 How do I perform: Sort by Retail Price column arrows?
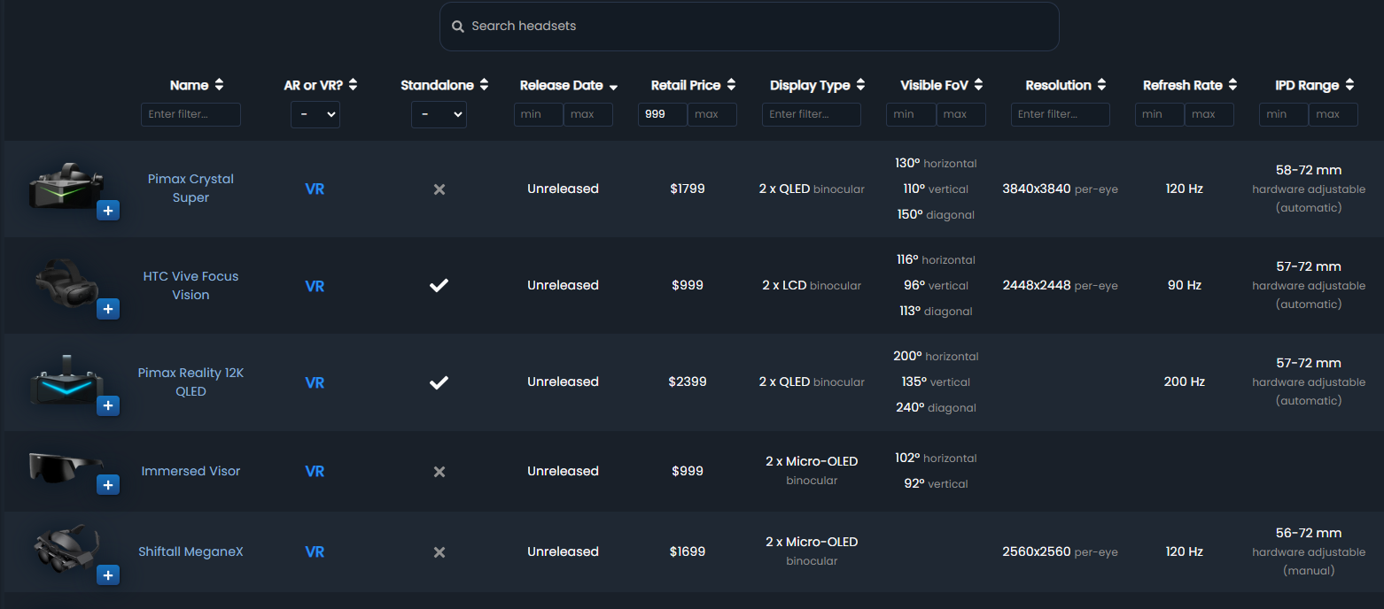[731, 85]
